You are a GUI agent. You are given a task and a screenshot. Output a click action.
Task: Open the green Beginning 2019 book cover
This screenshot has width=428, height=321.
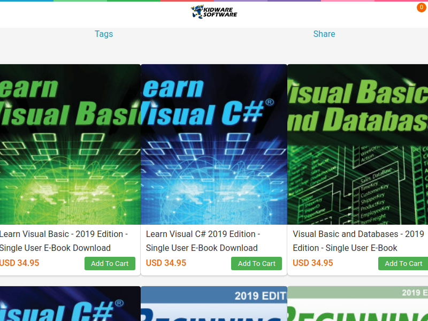coord(358,303)
